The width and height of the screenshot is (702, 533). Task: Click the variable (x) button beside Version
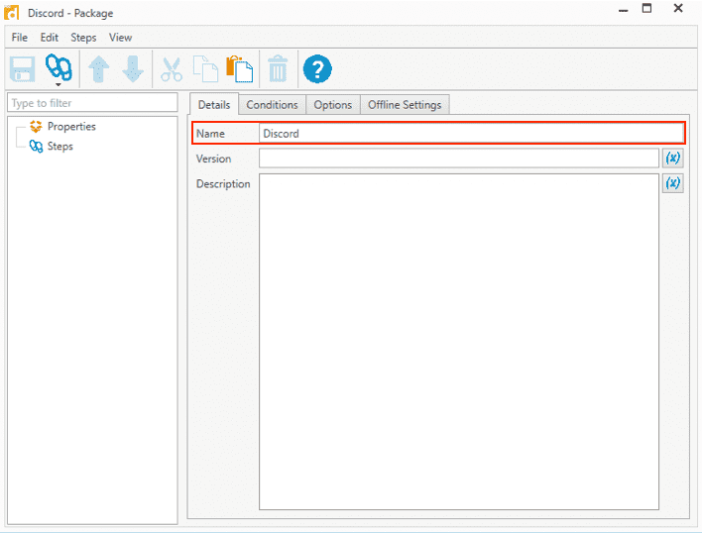pos(672,158)
